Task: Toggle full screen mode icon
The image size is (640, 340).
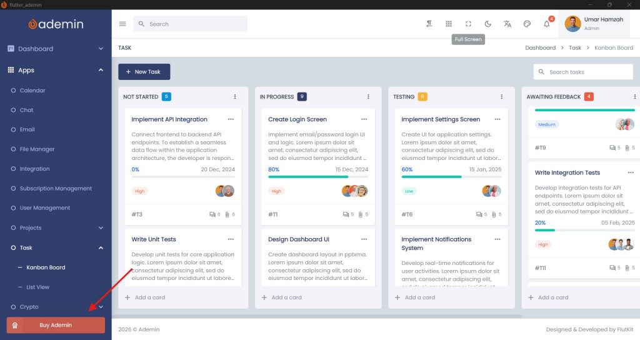Action: [x=468, y=24]
